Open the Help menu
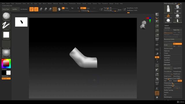The height and width of the screenshot is (104, 185). click(x=121, y=3)
